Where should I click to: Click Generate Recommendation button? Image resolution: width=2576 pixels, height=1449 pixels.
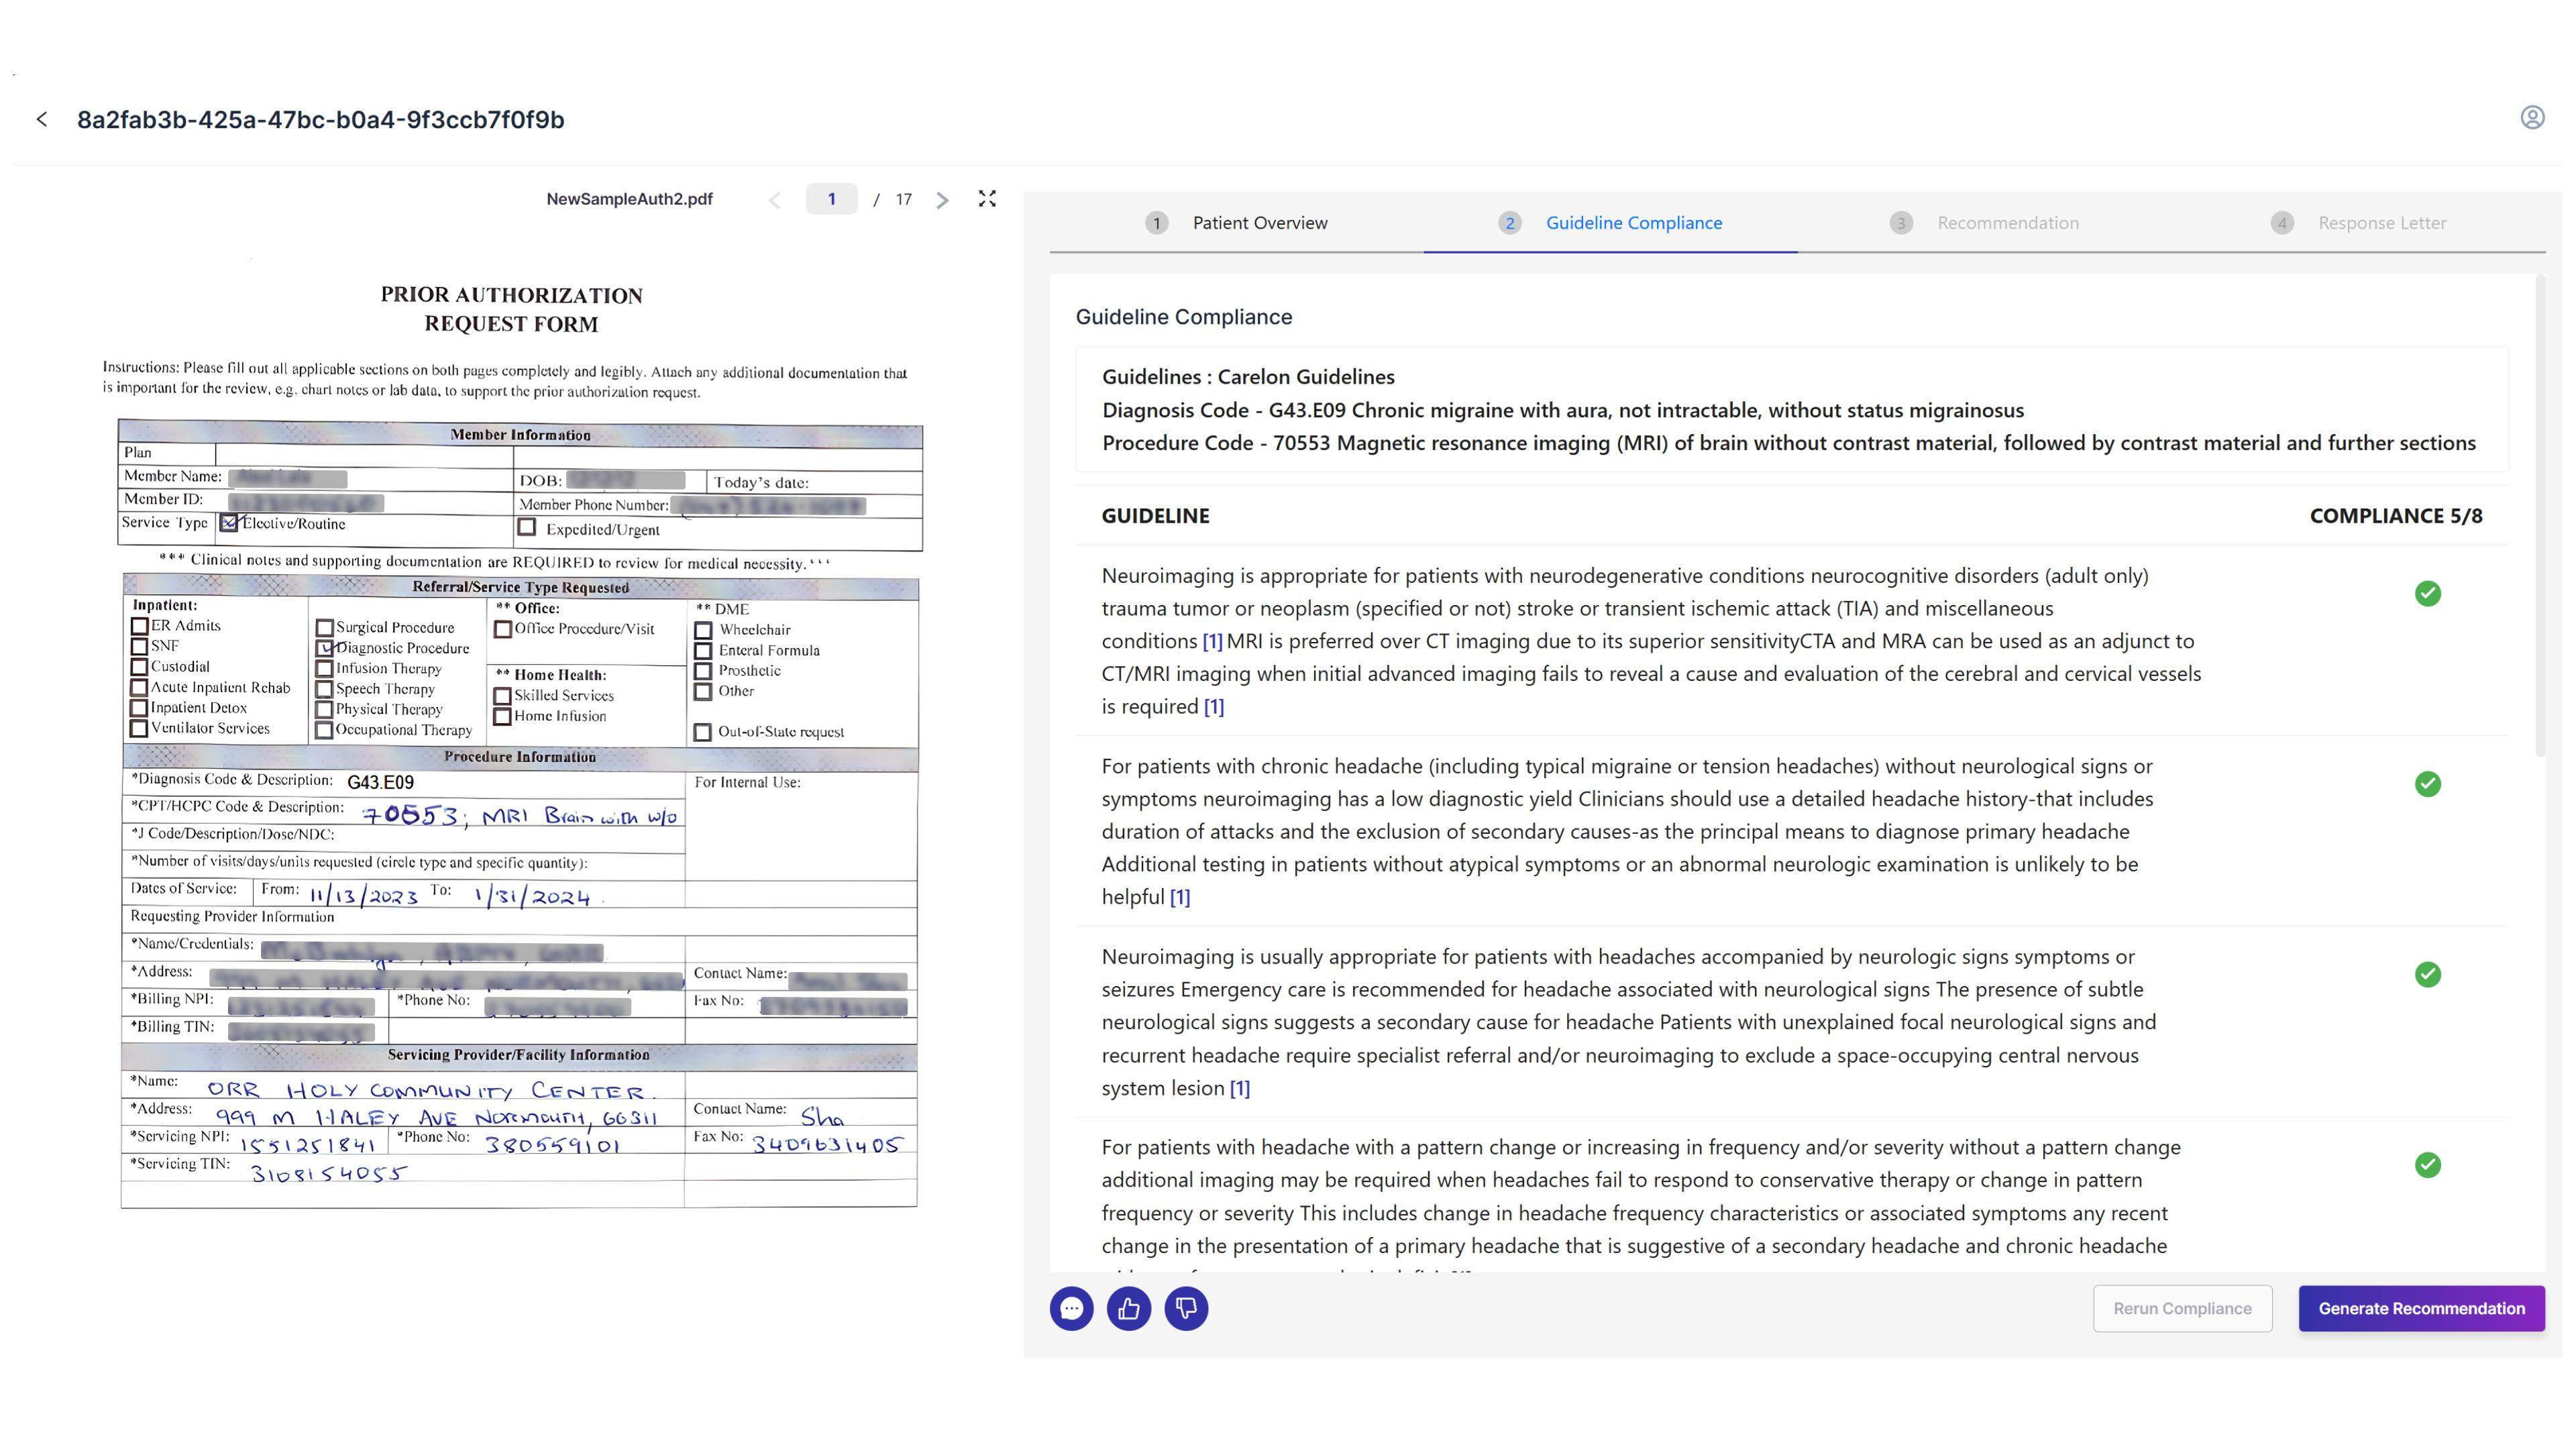coord(2420,1308)
